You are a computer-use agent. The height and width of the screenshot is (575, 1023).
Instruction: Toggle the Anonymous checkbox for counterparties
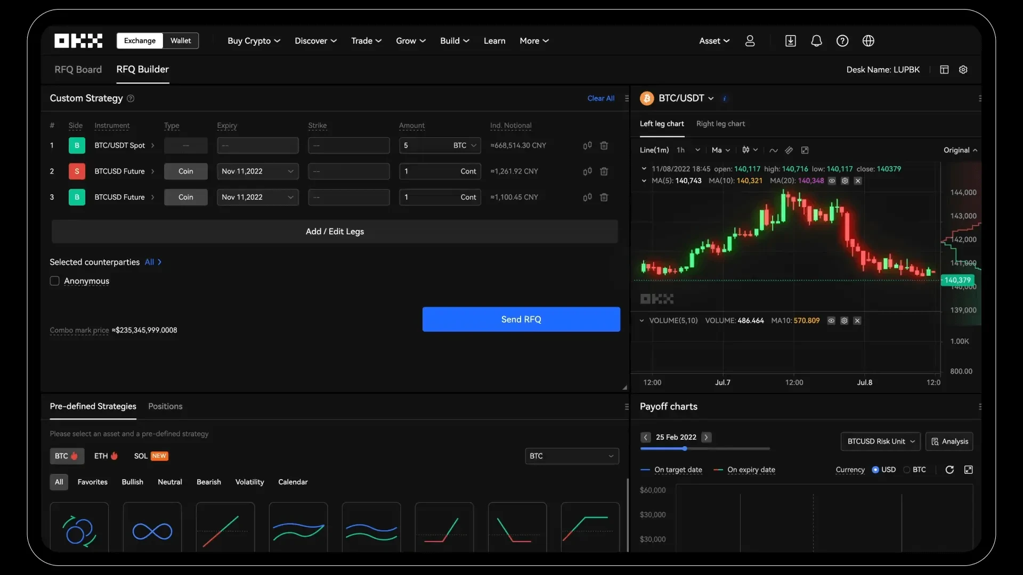tap(54, 281)
